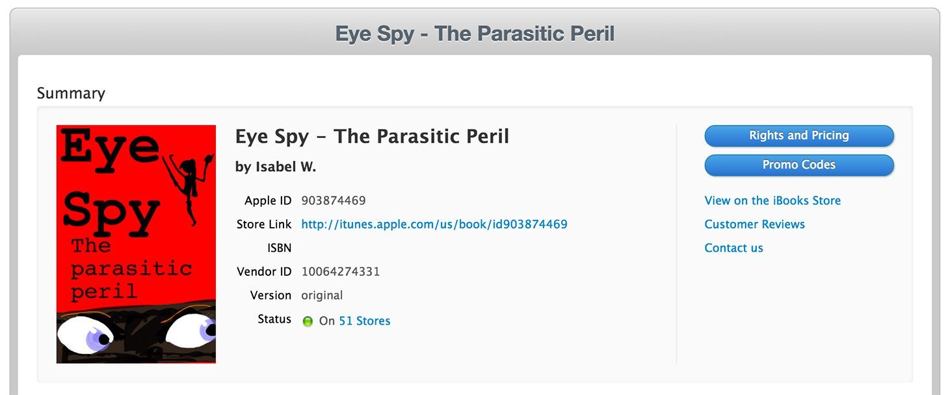Click the green status indicator dot

point(308,321)
